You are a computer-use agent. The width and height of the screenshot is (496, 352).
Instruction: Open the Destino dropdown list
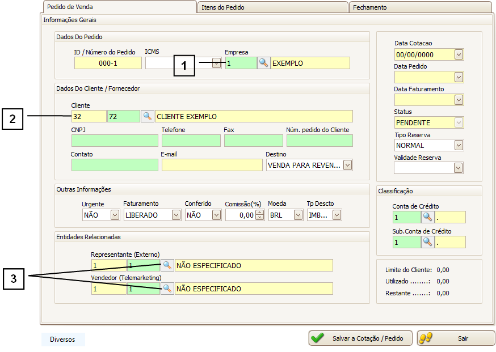[347, 165]
